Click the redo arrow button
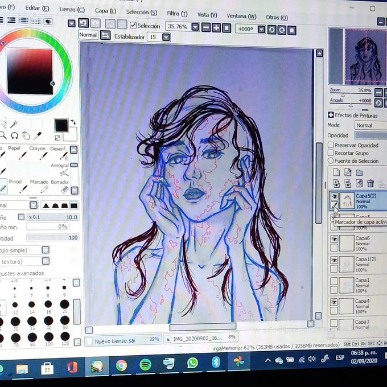The image size is (387, 387). click(95, 23)
